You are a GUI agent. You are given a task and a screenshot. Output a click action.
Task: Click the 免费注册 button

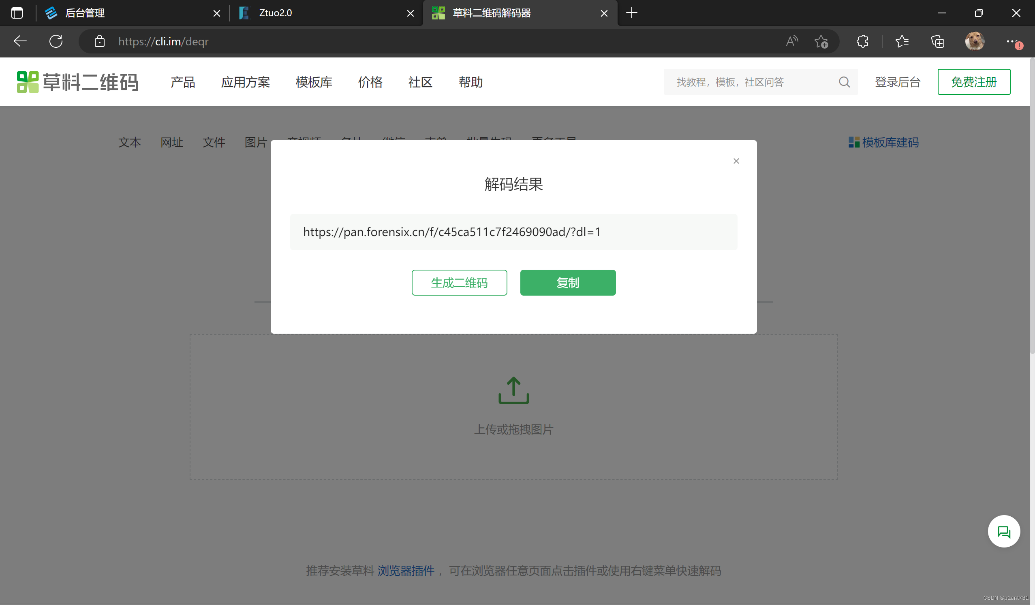973,82
